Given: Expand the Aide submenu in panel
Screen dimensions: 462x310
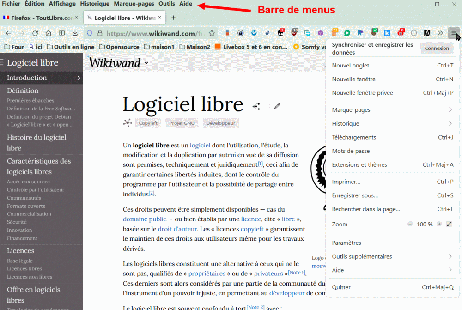Looking at the screenshot, I should pos(392,270).
